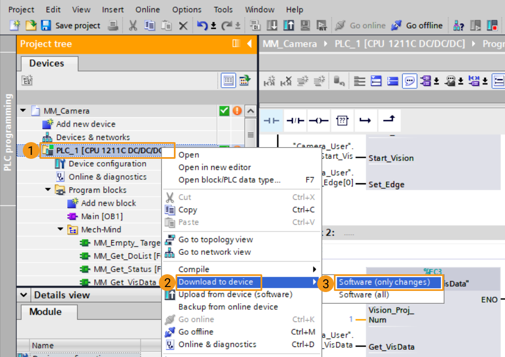Select Software (only changes) submenu entry

coord(384,282)
